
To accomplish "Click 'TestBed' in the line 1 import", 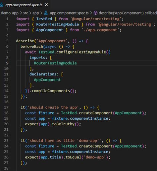I will click(44, 19).
